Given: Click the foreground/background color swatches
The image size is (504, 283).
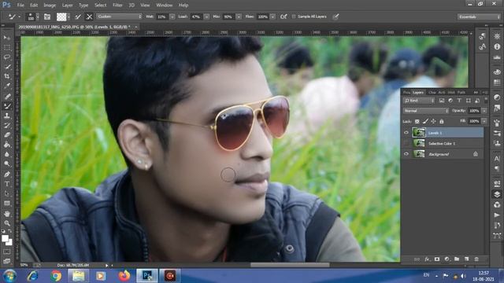Looking at the screenshot, I should [6, 240].
